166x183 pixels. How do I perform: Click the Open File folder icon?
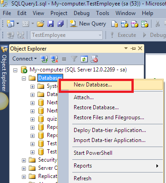pos(40,24)
